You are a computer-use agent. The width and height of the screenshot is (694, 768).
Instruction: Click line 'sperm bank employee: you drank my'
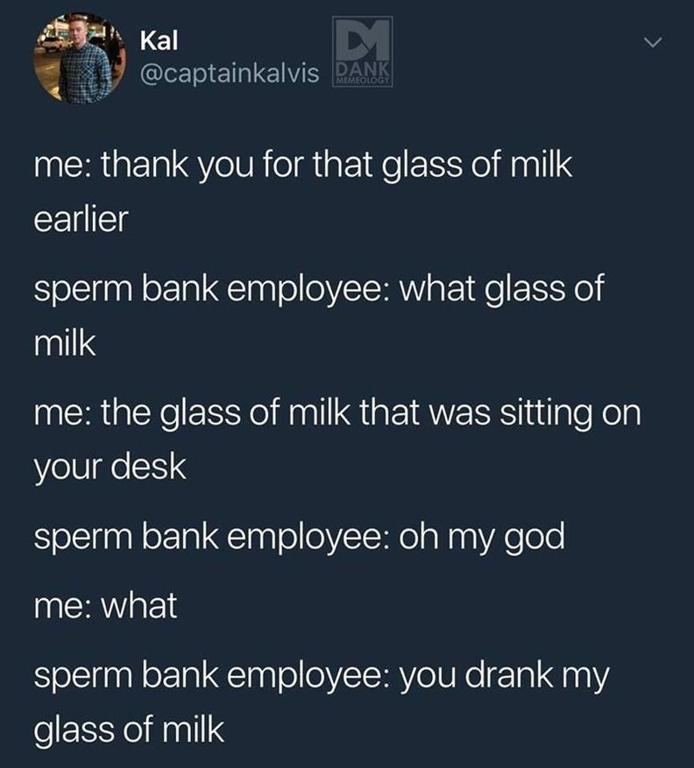click(322, 676)
